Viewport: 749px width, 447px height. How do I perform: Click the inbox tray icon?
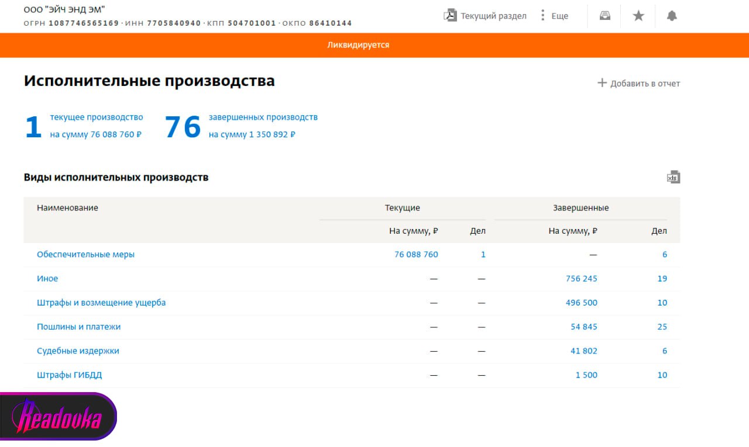click(604, 16)
